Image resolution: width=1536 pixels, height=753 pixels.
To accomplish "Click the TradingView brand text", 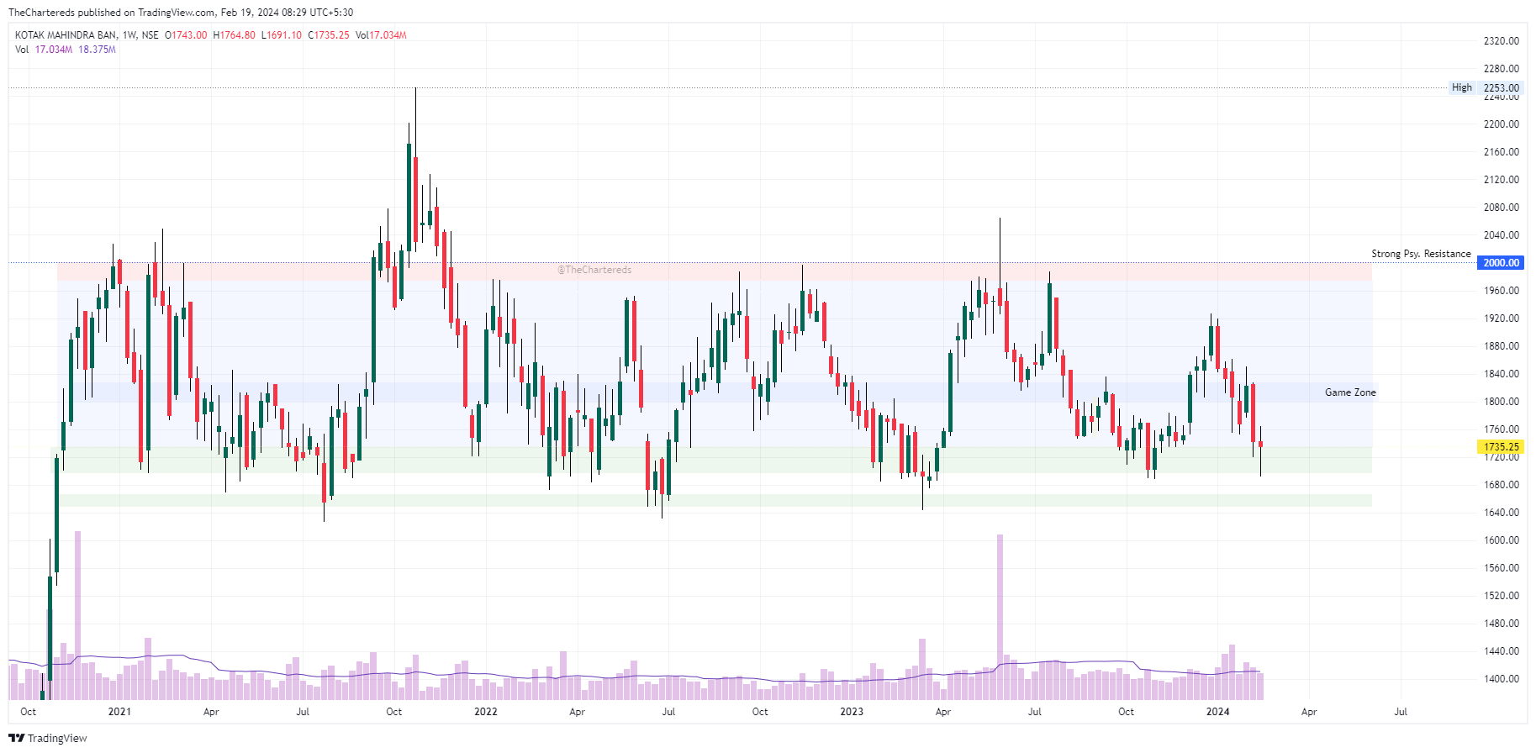I will 57,738.
